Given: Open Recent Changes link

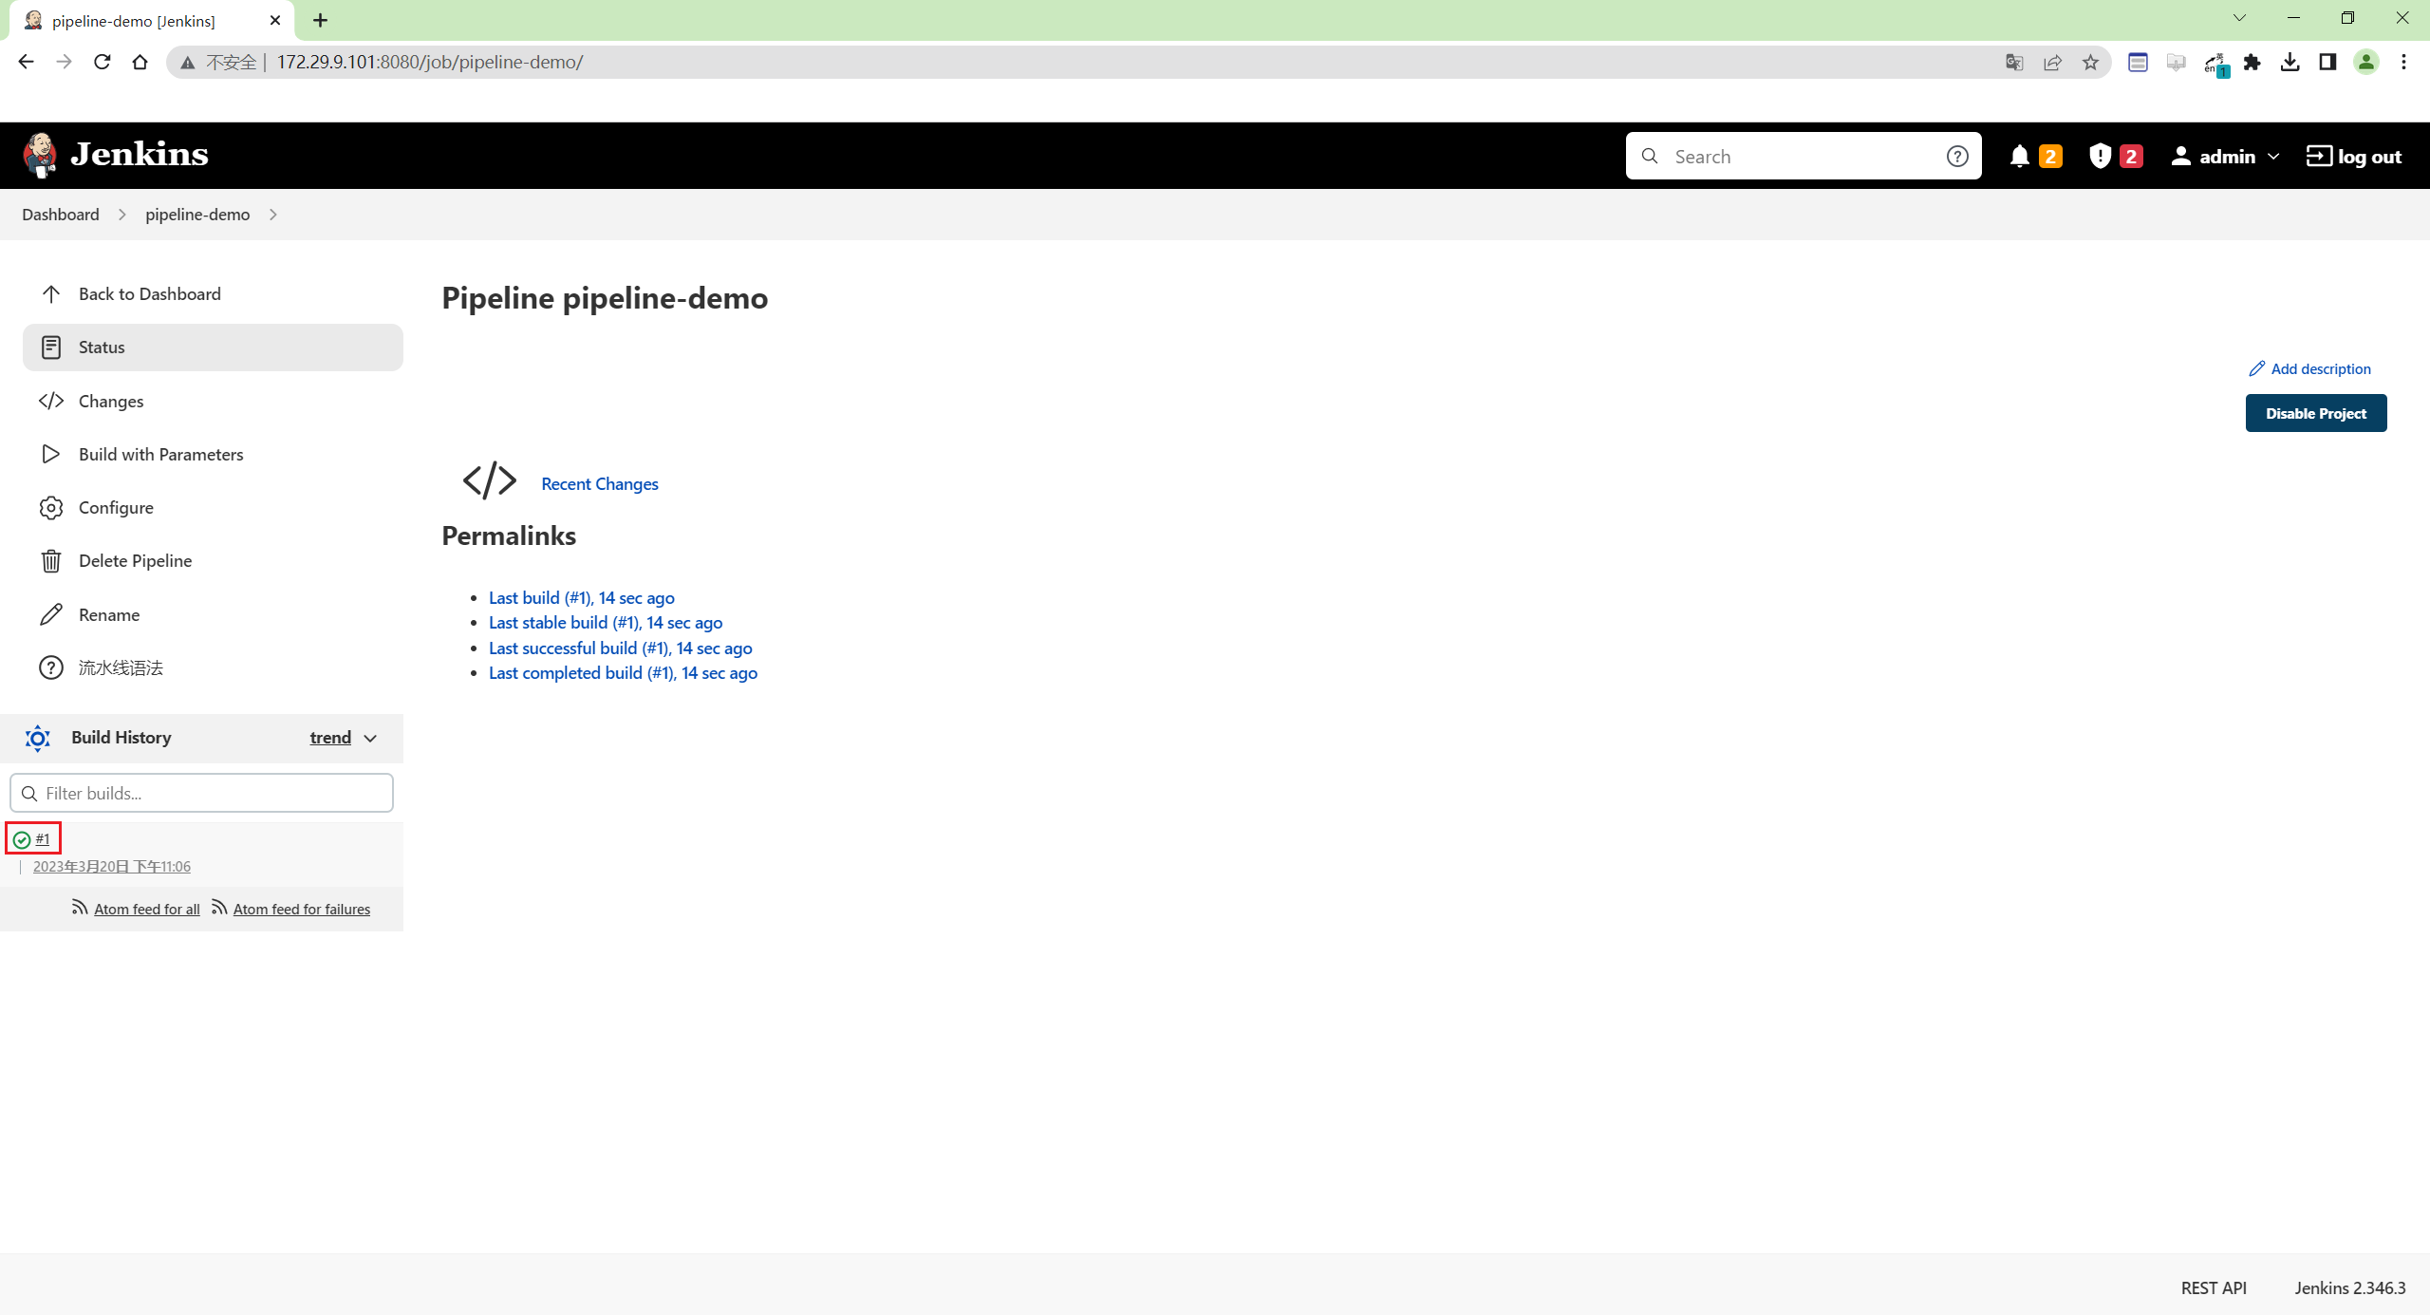Looking at the screenshot, I should click(600, 484).
